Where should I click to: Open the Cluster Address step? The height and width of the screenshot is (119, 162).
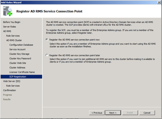coord(17,68)
